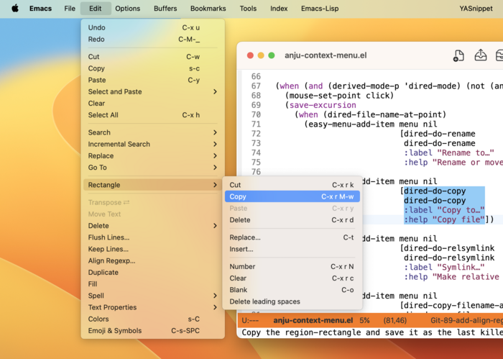
Task: Open the Bookmarks menu
Action: click(208, 9)
